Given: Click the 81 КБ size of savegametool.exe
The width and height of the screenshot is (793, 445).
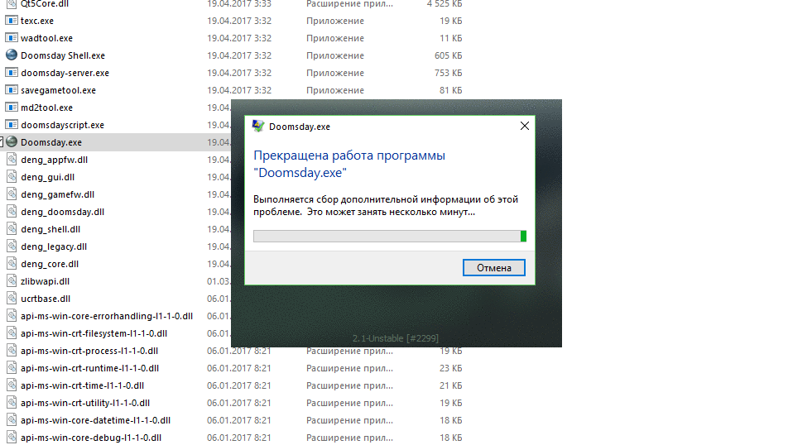Looking at the screenshot, I should tap(450, 90).
